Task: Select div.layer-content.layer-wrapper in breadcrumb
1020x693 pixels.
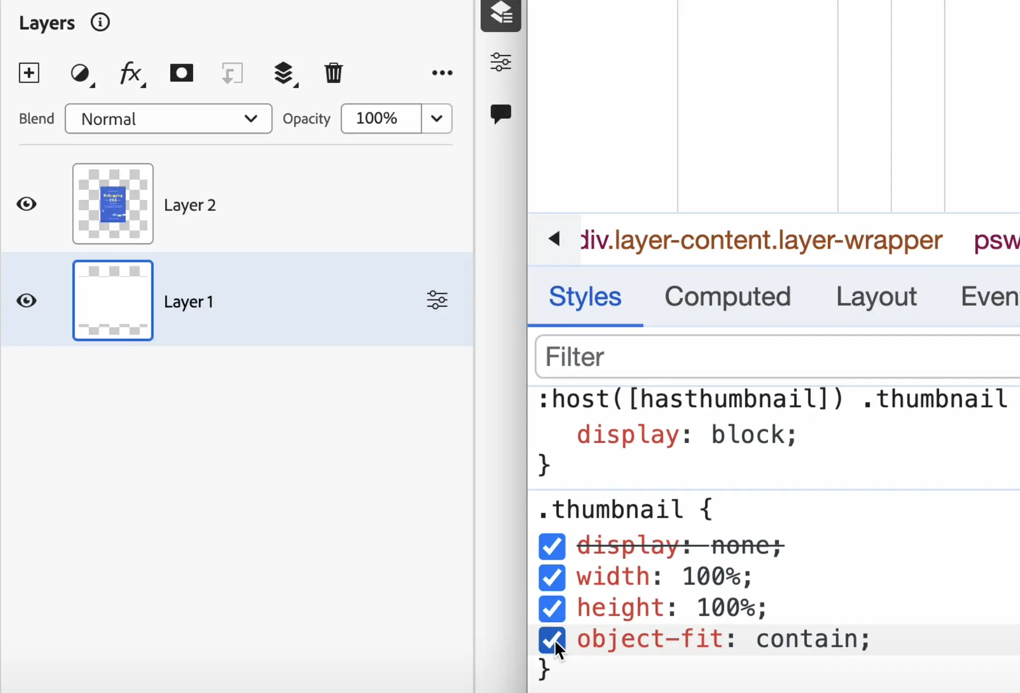Action: 761,240
